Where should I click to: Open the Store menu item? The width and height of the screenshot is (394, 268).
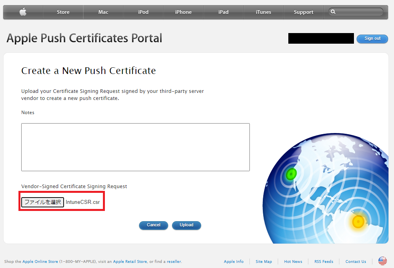point(63,12)
